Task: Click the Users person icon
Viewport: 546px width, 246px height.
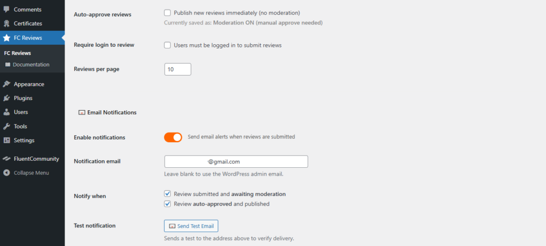Action: 6,112
